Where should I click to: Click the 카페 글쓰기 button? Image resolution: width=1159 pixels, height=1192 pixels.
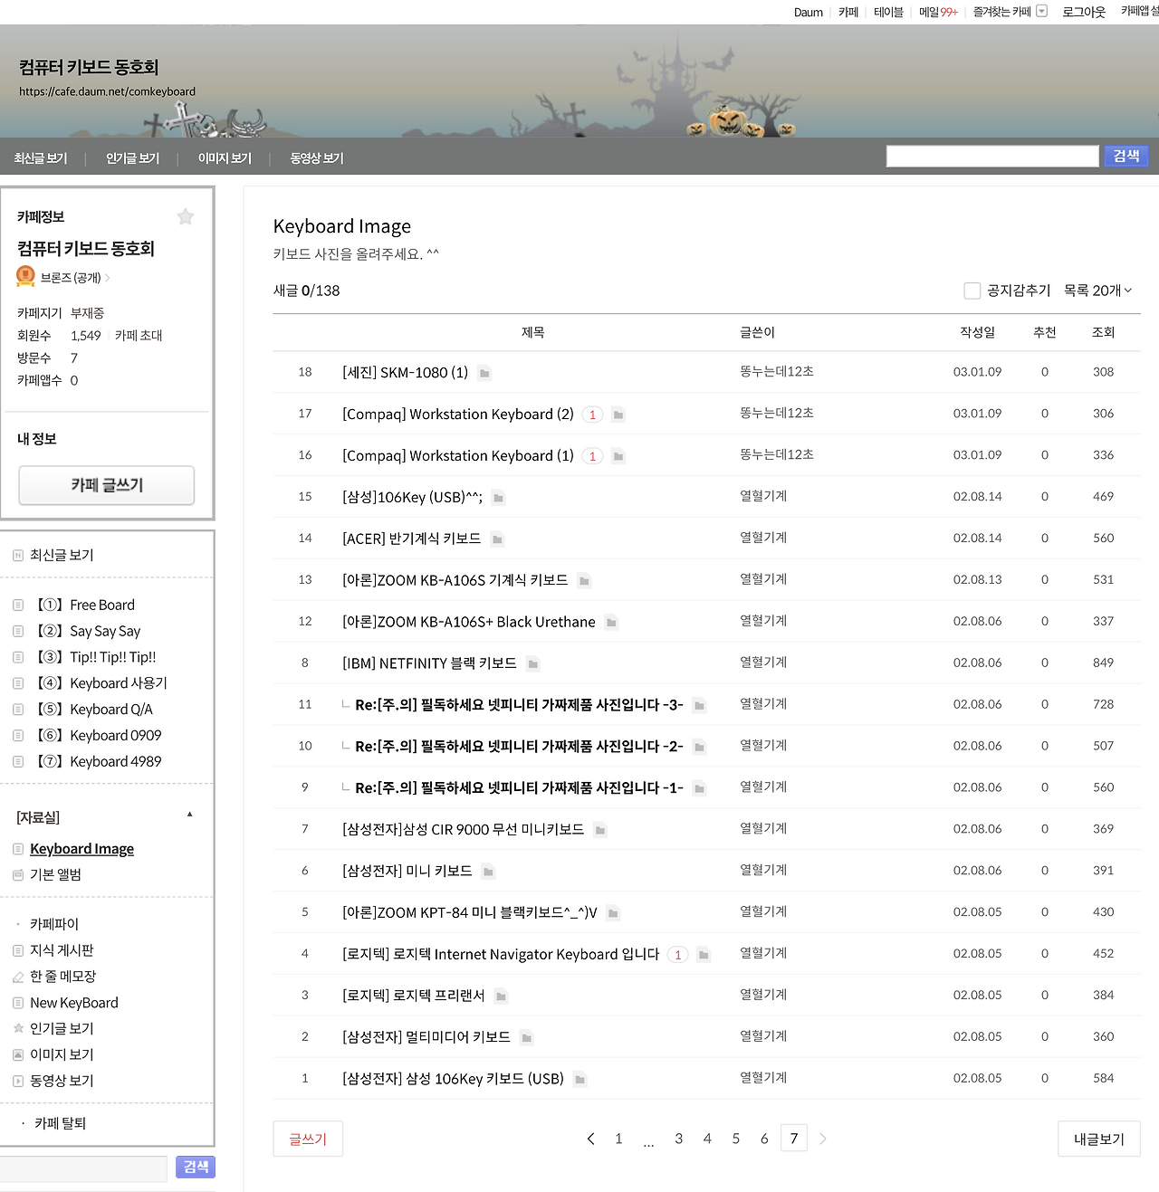(107, 485)
